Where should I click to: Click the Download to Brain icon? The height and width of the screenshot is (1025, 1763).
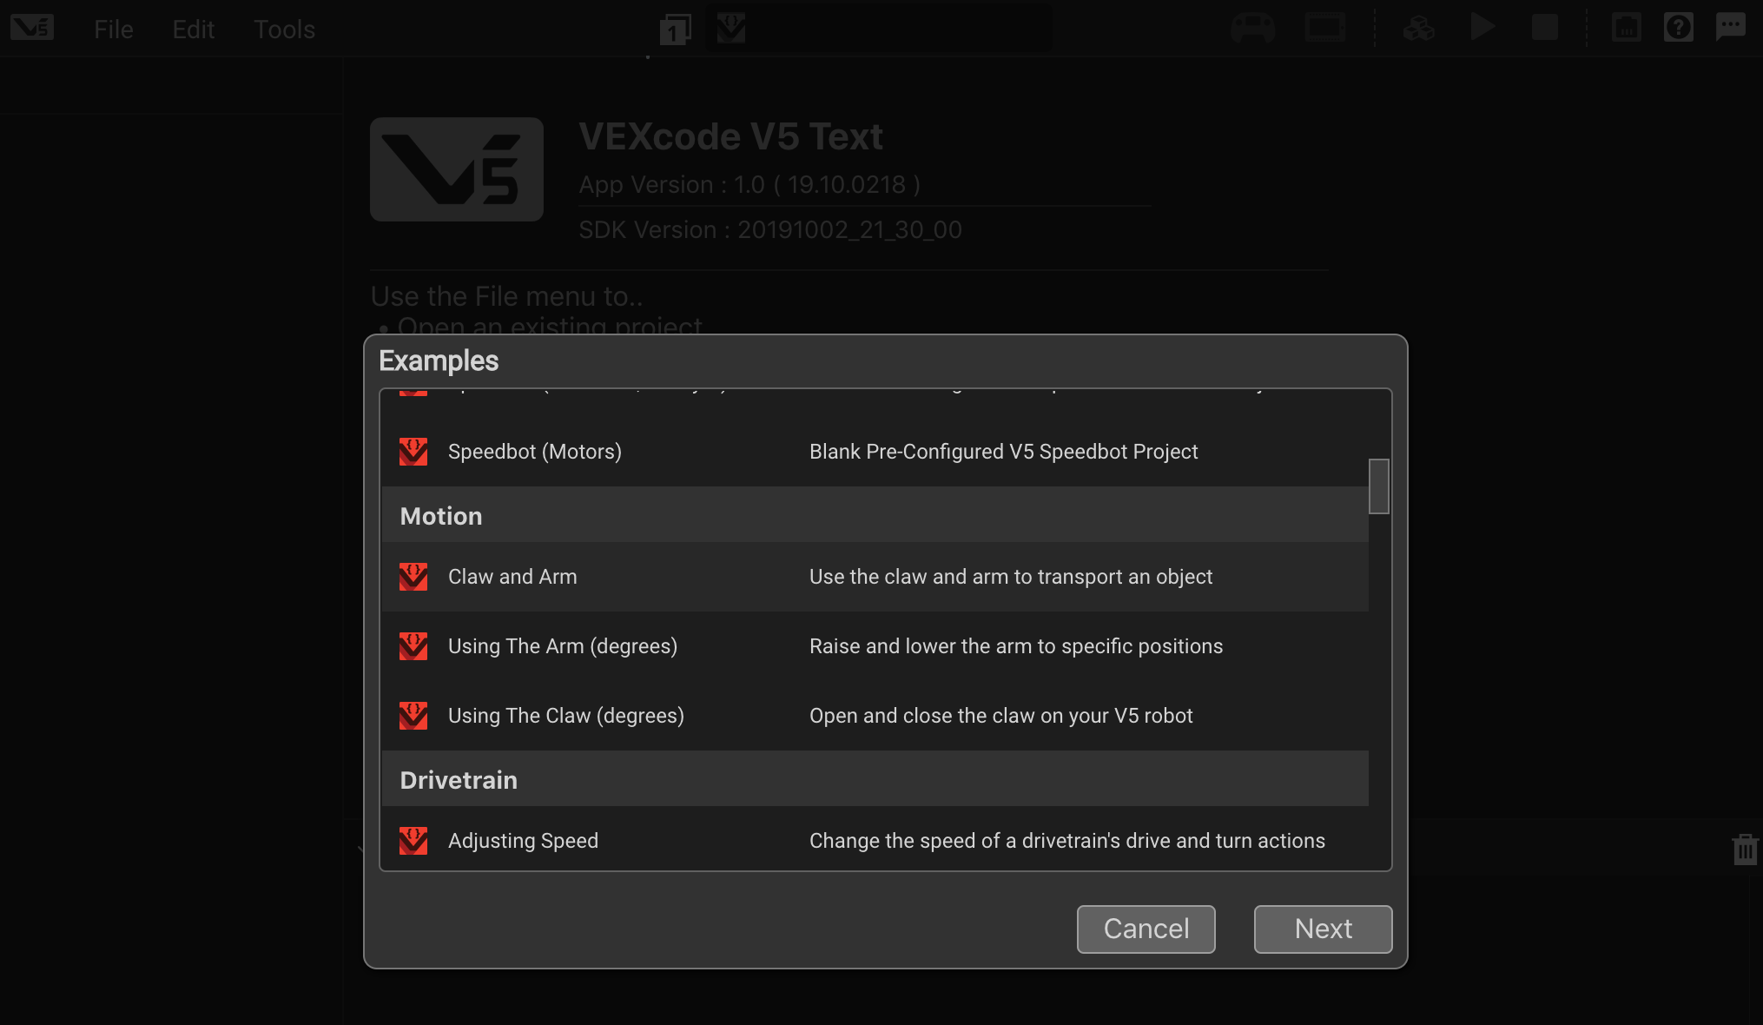tap(1626, 27)
